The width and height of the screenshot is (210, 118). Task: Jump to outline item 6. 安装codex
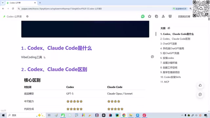pos(167,58)
